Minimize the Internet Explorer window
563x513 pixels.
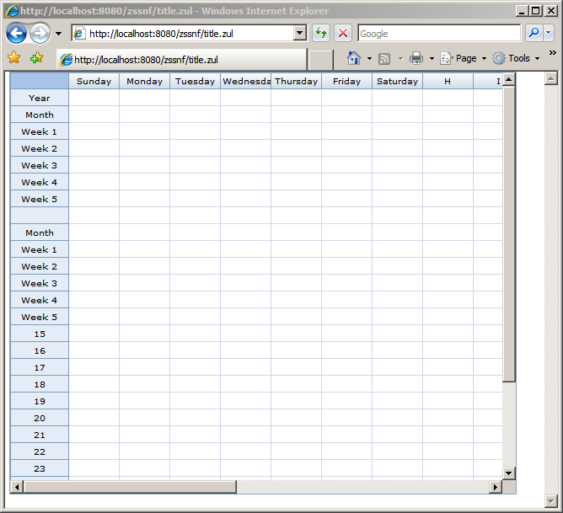[522, 11]
